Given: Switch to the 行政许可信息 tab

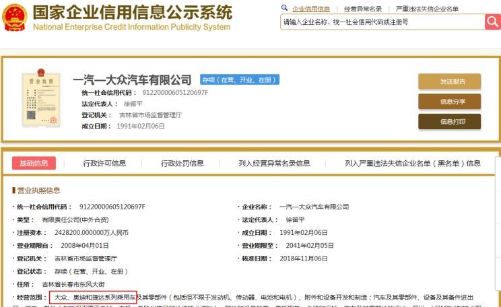Looking at the screenshot, I should (x=104, y=163).
